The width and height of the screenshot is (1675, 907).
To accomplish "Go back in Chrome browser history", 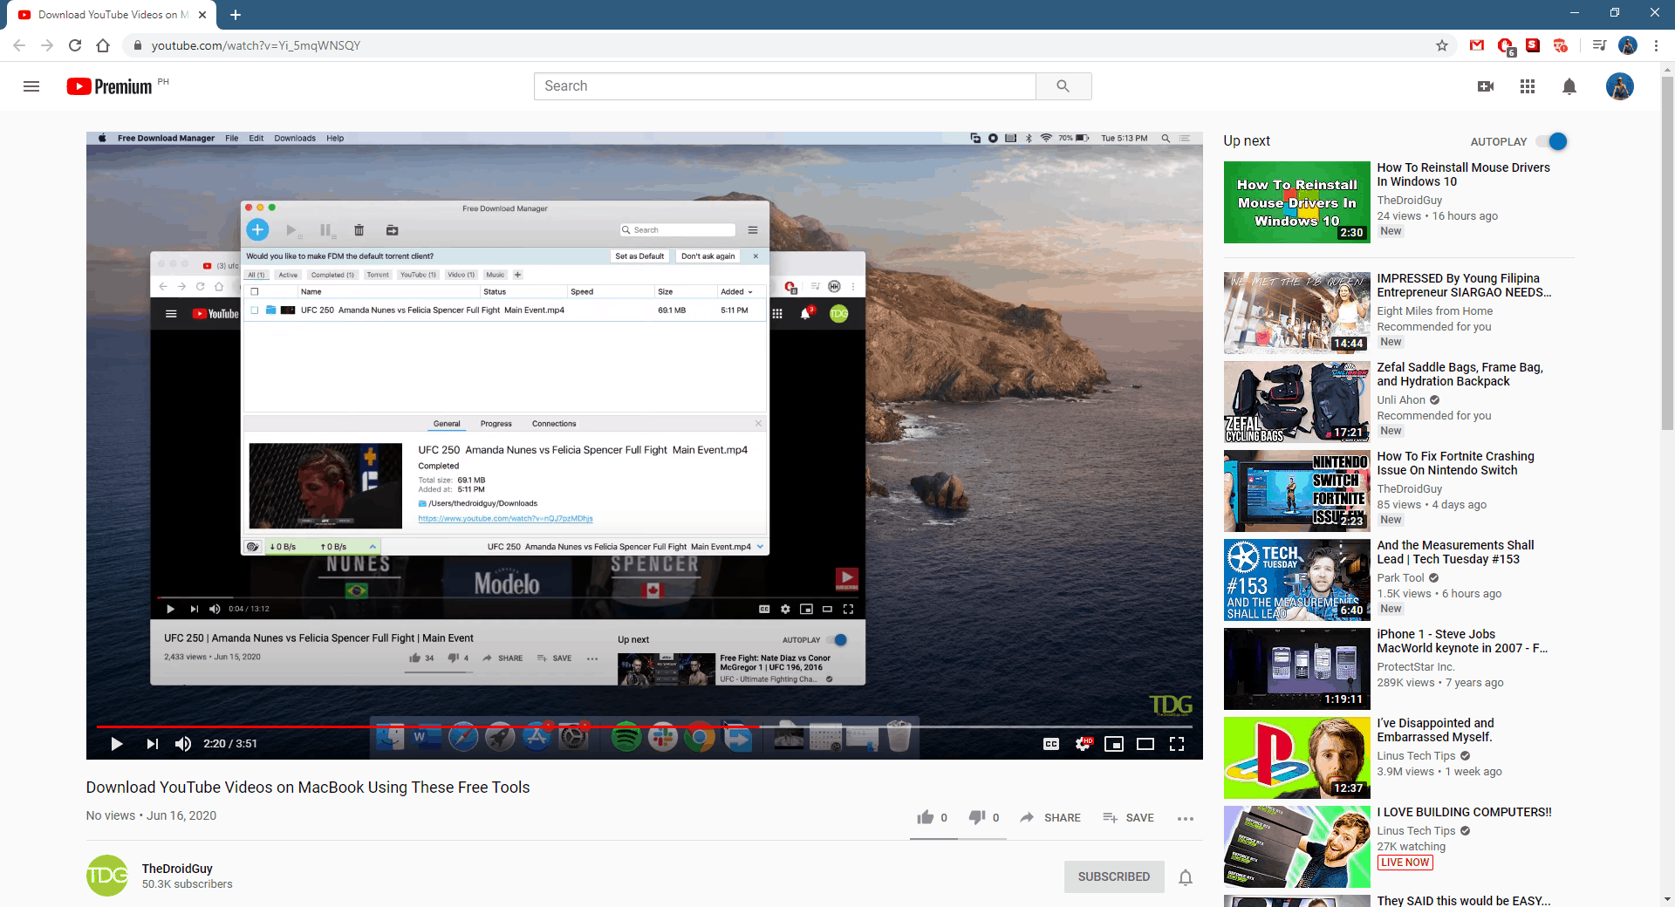I will point(19,45).
